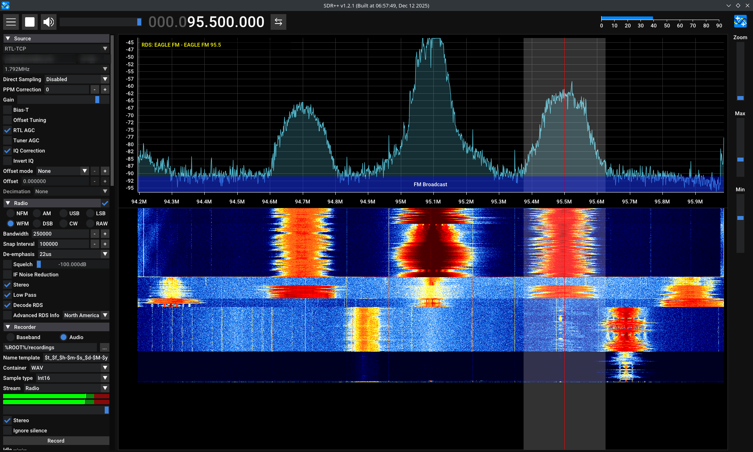
Task: Click the SDR++ logo icon top right
Action: [x=740, y=21]
